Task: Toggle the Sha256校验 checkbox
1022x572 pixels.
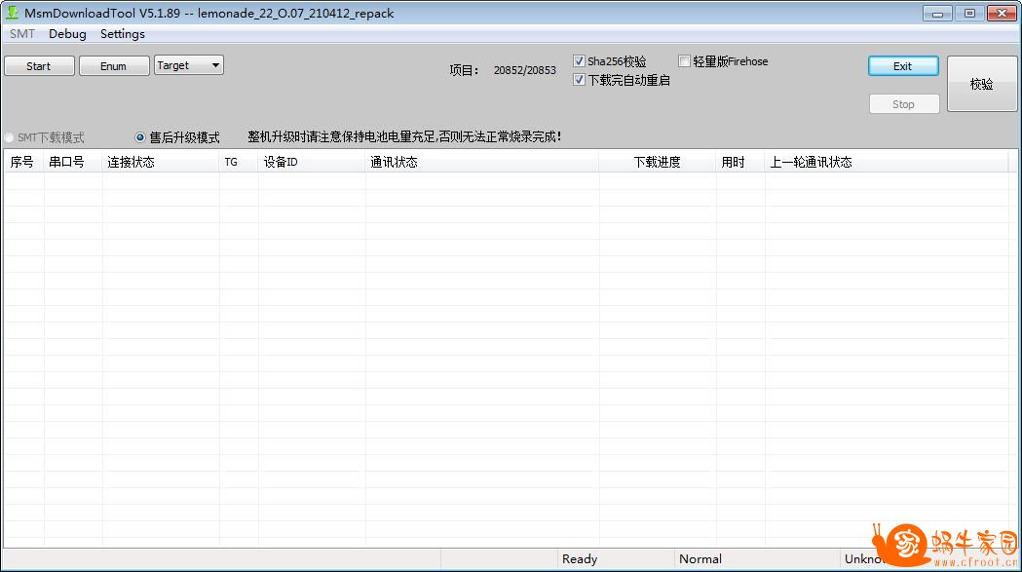Action: [579, 61]
